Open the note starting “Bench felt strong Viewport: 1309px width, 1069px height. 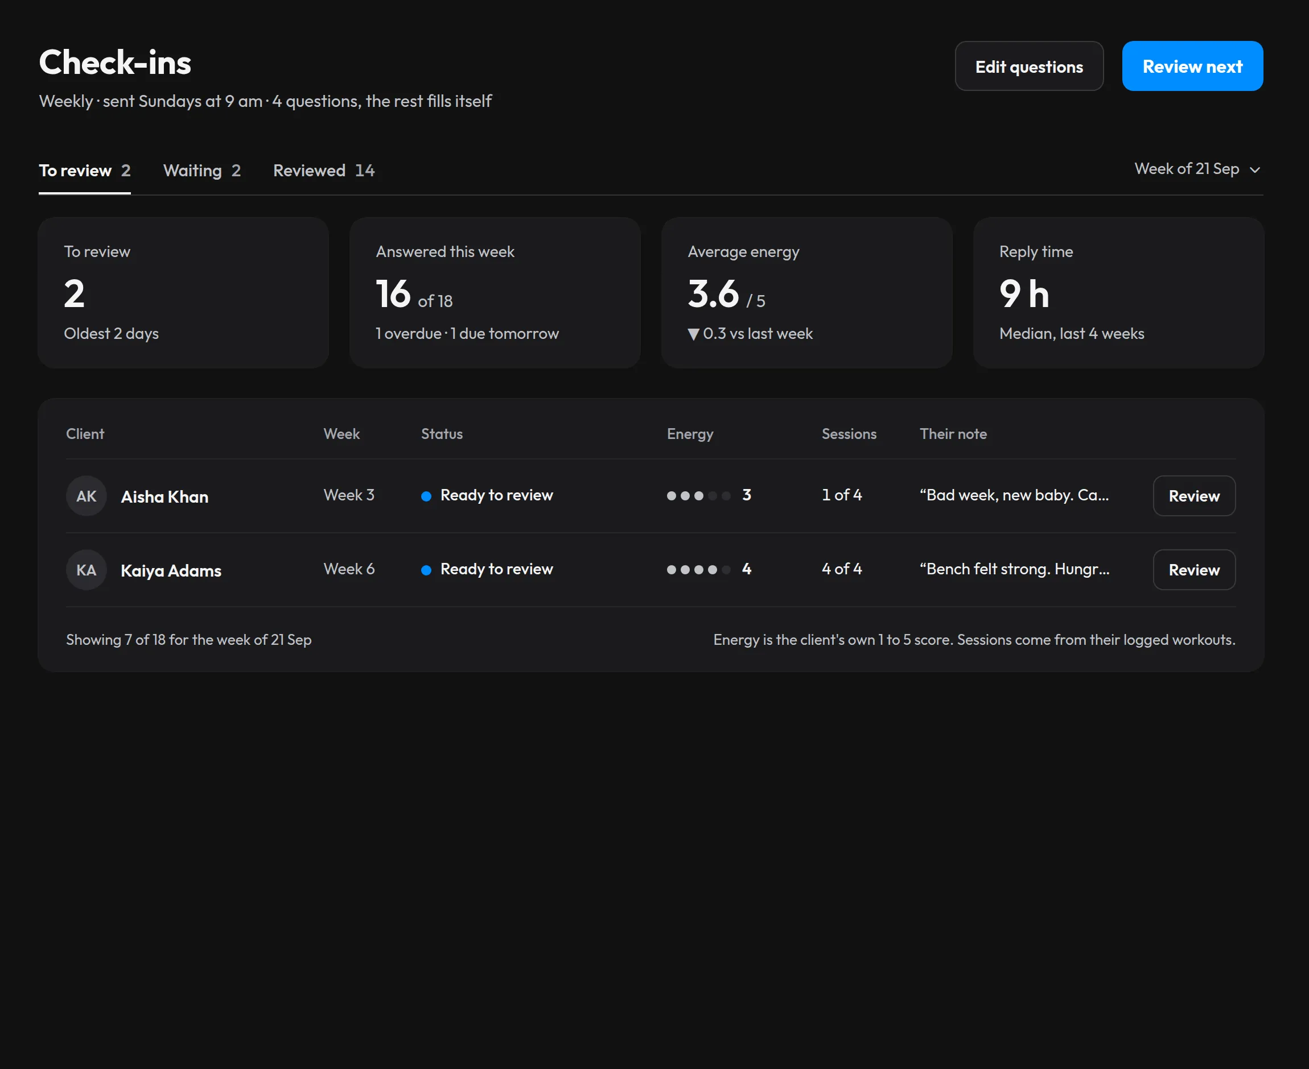click(1014, 569)
